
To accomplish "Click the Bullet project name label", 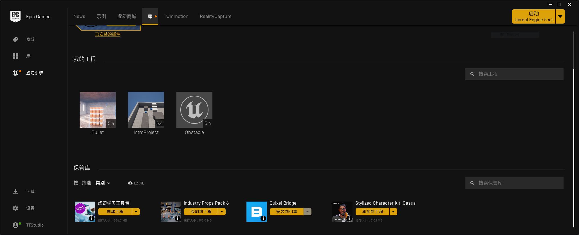I will click(98, 133).
